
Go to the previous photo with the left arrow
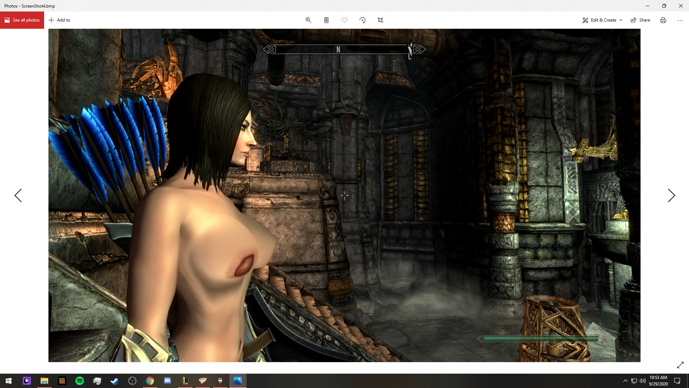click(18, 195)
